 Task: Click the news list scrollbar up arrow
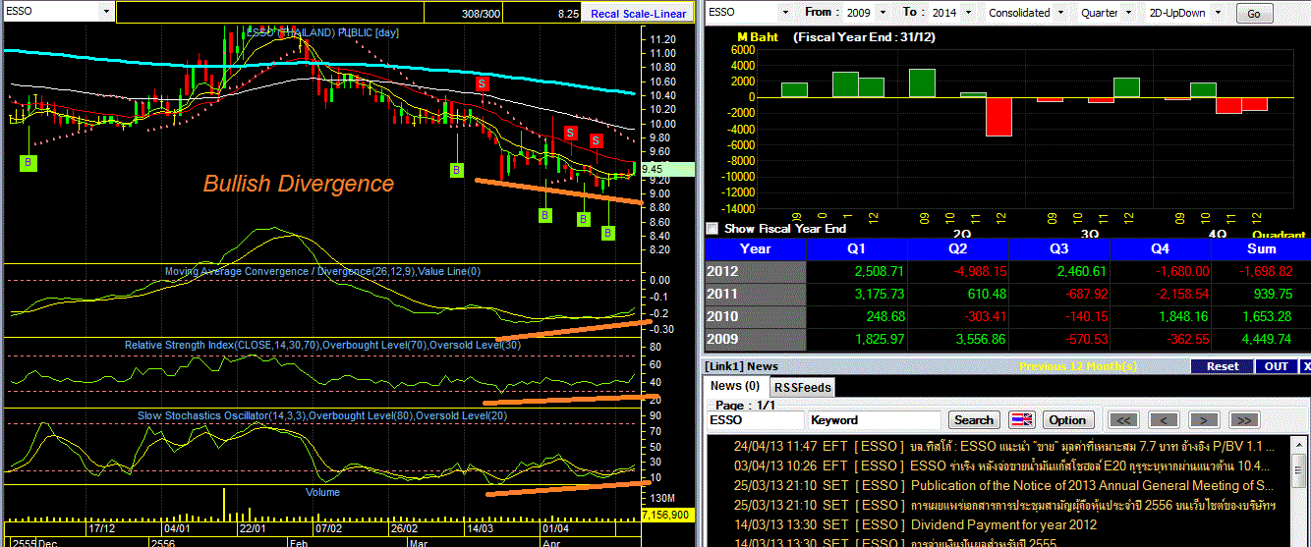point(1299,443)
